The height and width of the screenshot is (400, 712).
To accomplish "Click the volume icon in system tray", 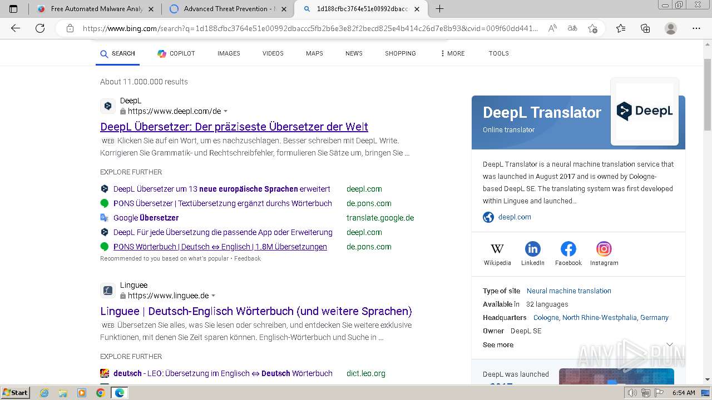I will coord(632,393).
